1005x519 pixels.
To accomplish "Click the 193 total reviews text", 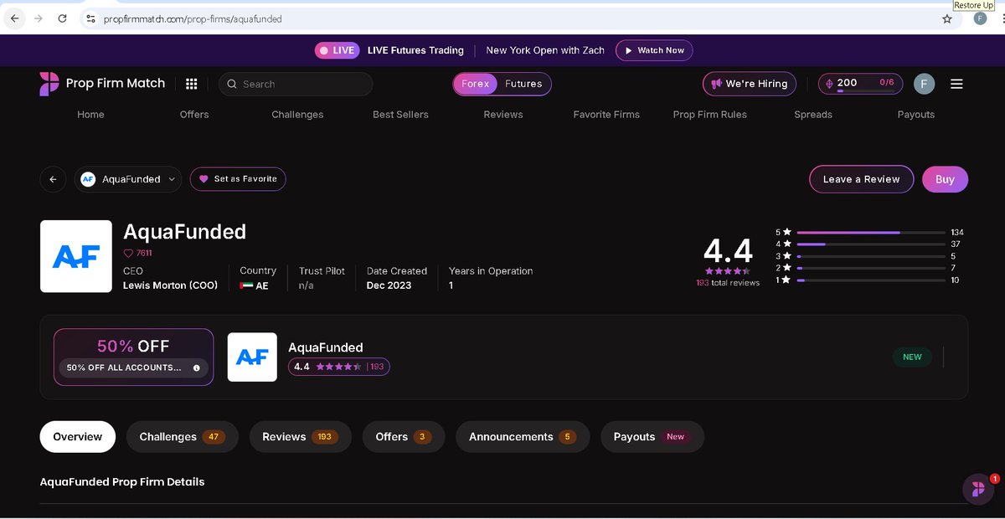I will pos(728,283).
